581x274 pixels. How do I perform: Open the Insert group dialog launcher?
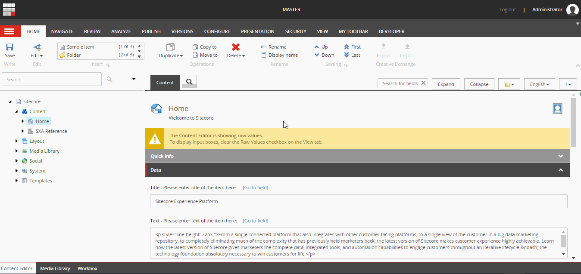click(x=108, y=65)
